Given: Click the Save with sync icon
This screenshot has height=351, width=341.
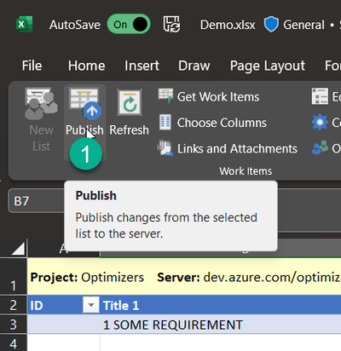Looking at the screenshot, I should [x=171, y=25].
